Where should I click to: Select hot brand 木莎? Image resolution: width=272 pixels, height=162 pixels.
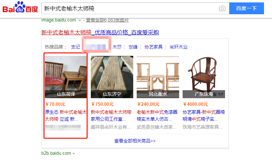pyautogui.click(x=117, y=47)
